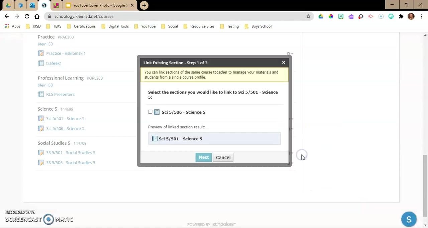Screen dimensions: 428x228
Task: Reload the current page
Action: coord(27,16)
